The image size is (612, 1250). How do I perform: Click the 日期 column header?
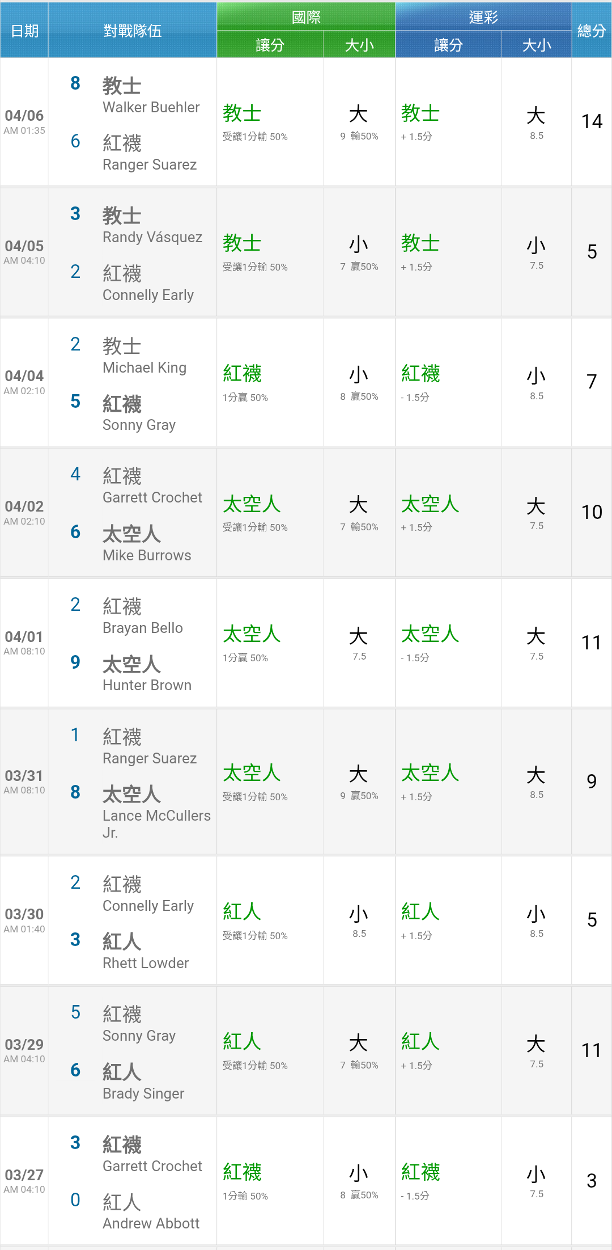pyautogui.click(x=24, y=31)
